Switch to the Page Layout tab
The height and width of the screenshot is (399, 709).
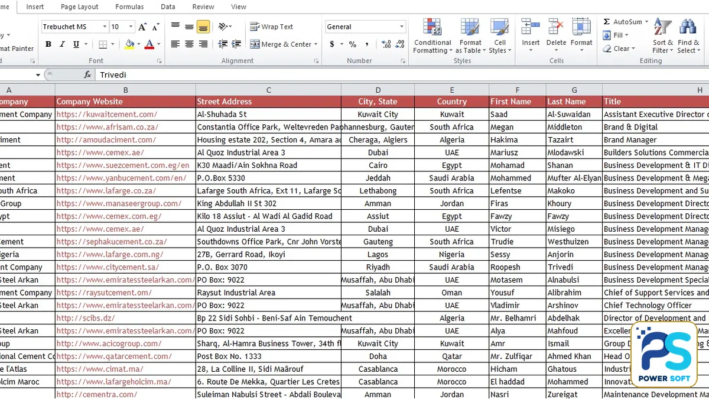coord(80,7)
